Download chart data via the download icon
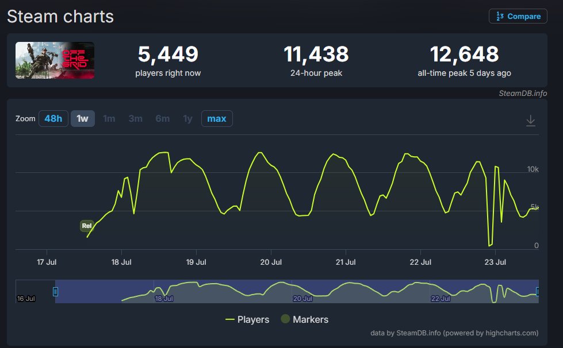 pos(530,121)
